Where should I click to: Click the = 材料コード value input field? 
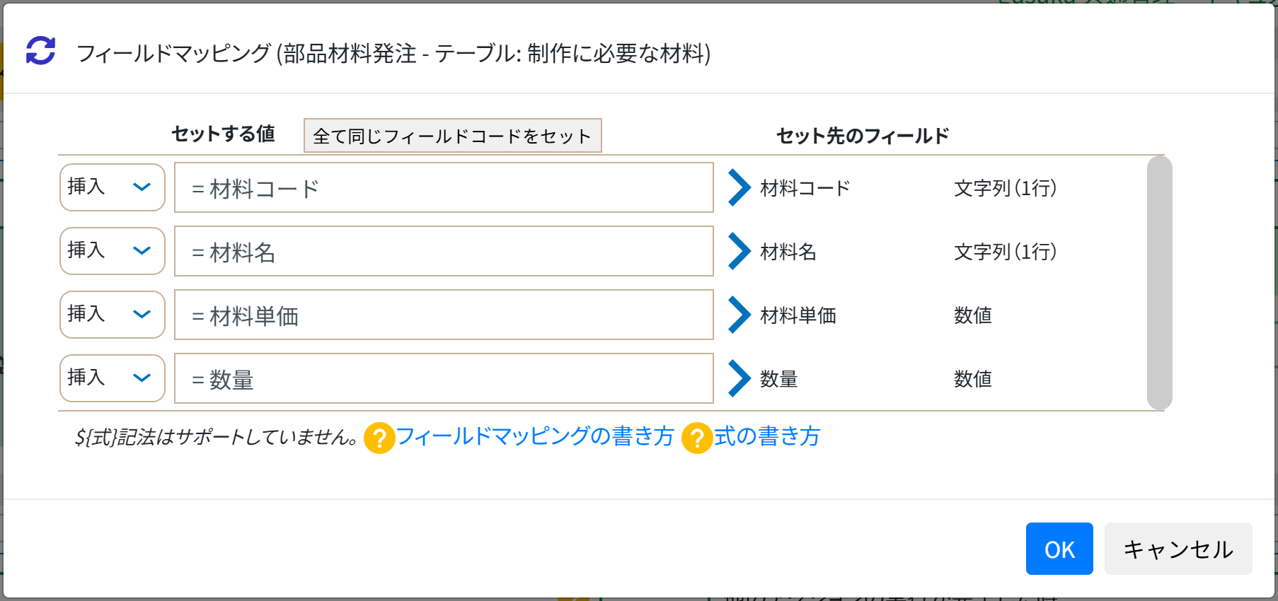444,187
